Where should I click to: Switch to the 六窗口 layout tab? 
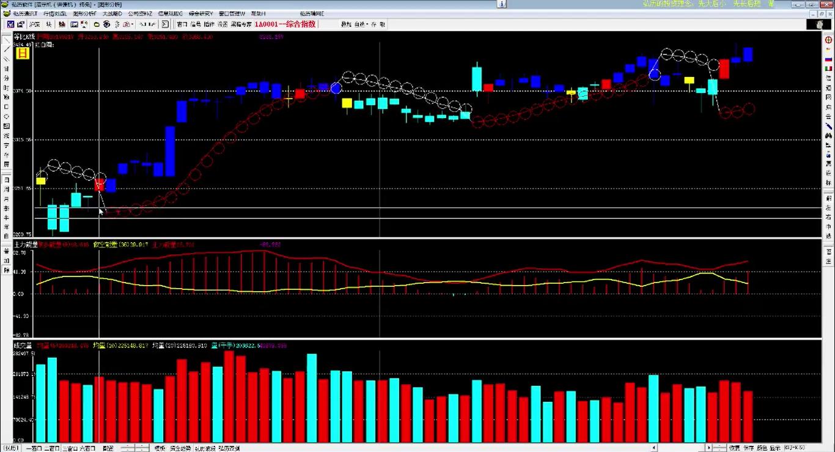[x=89, y=448]
